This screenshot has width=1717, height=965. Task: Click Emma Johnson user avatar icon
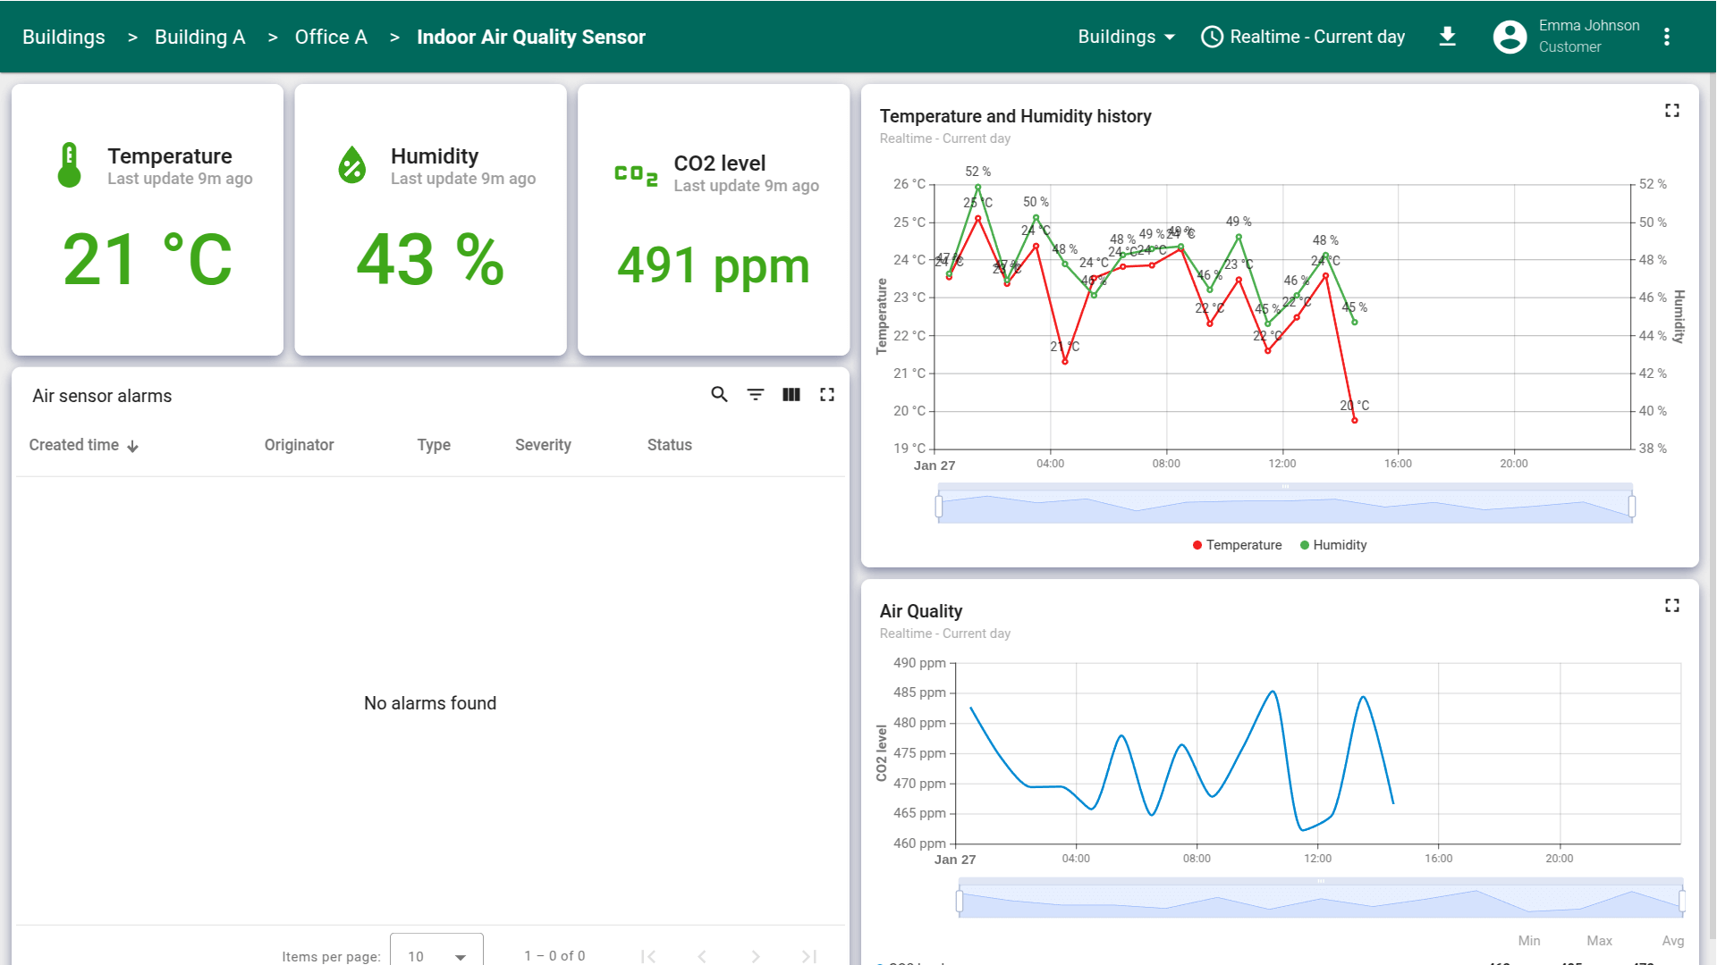pyautogui.click(x=1510, y=37)
